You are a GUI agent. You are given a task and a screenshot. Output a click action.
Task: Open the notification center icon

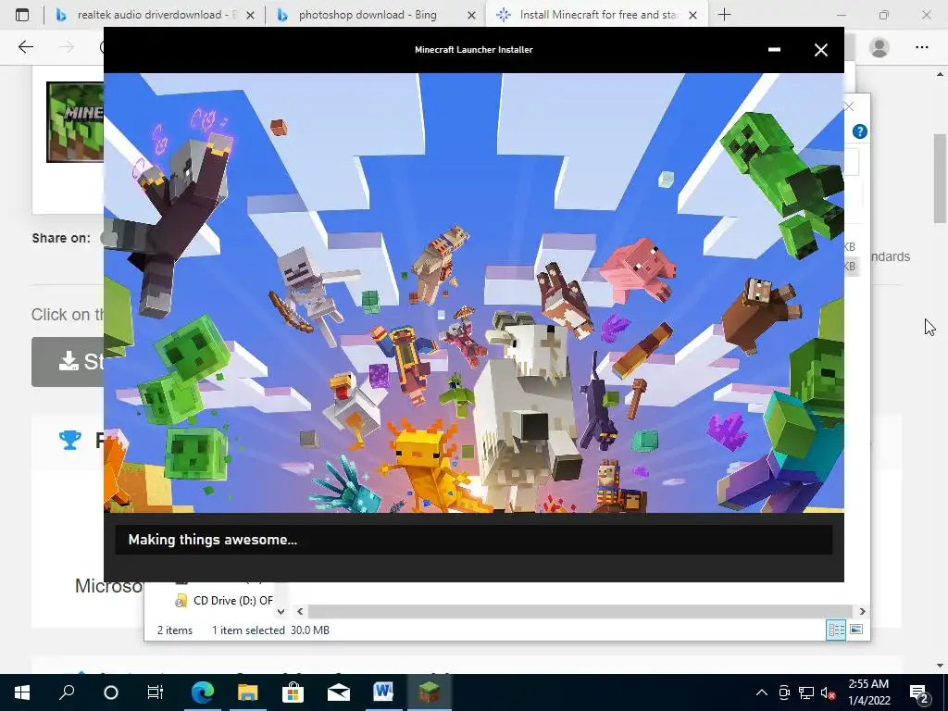[919, 692]
